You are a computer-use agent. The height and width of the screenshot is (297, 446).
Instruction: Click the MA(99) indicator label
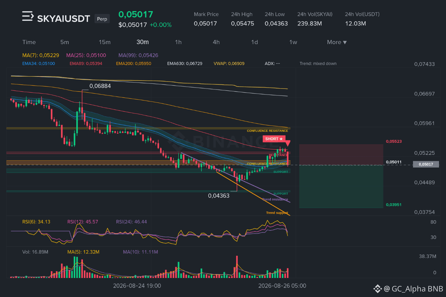138,55
